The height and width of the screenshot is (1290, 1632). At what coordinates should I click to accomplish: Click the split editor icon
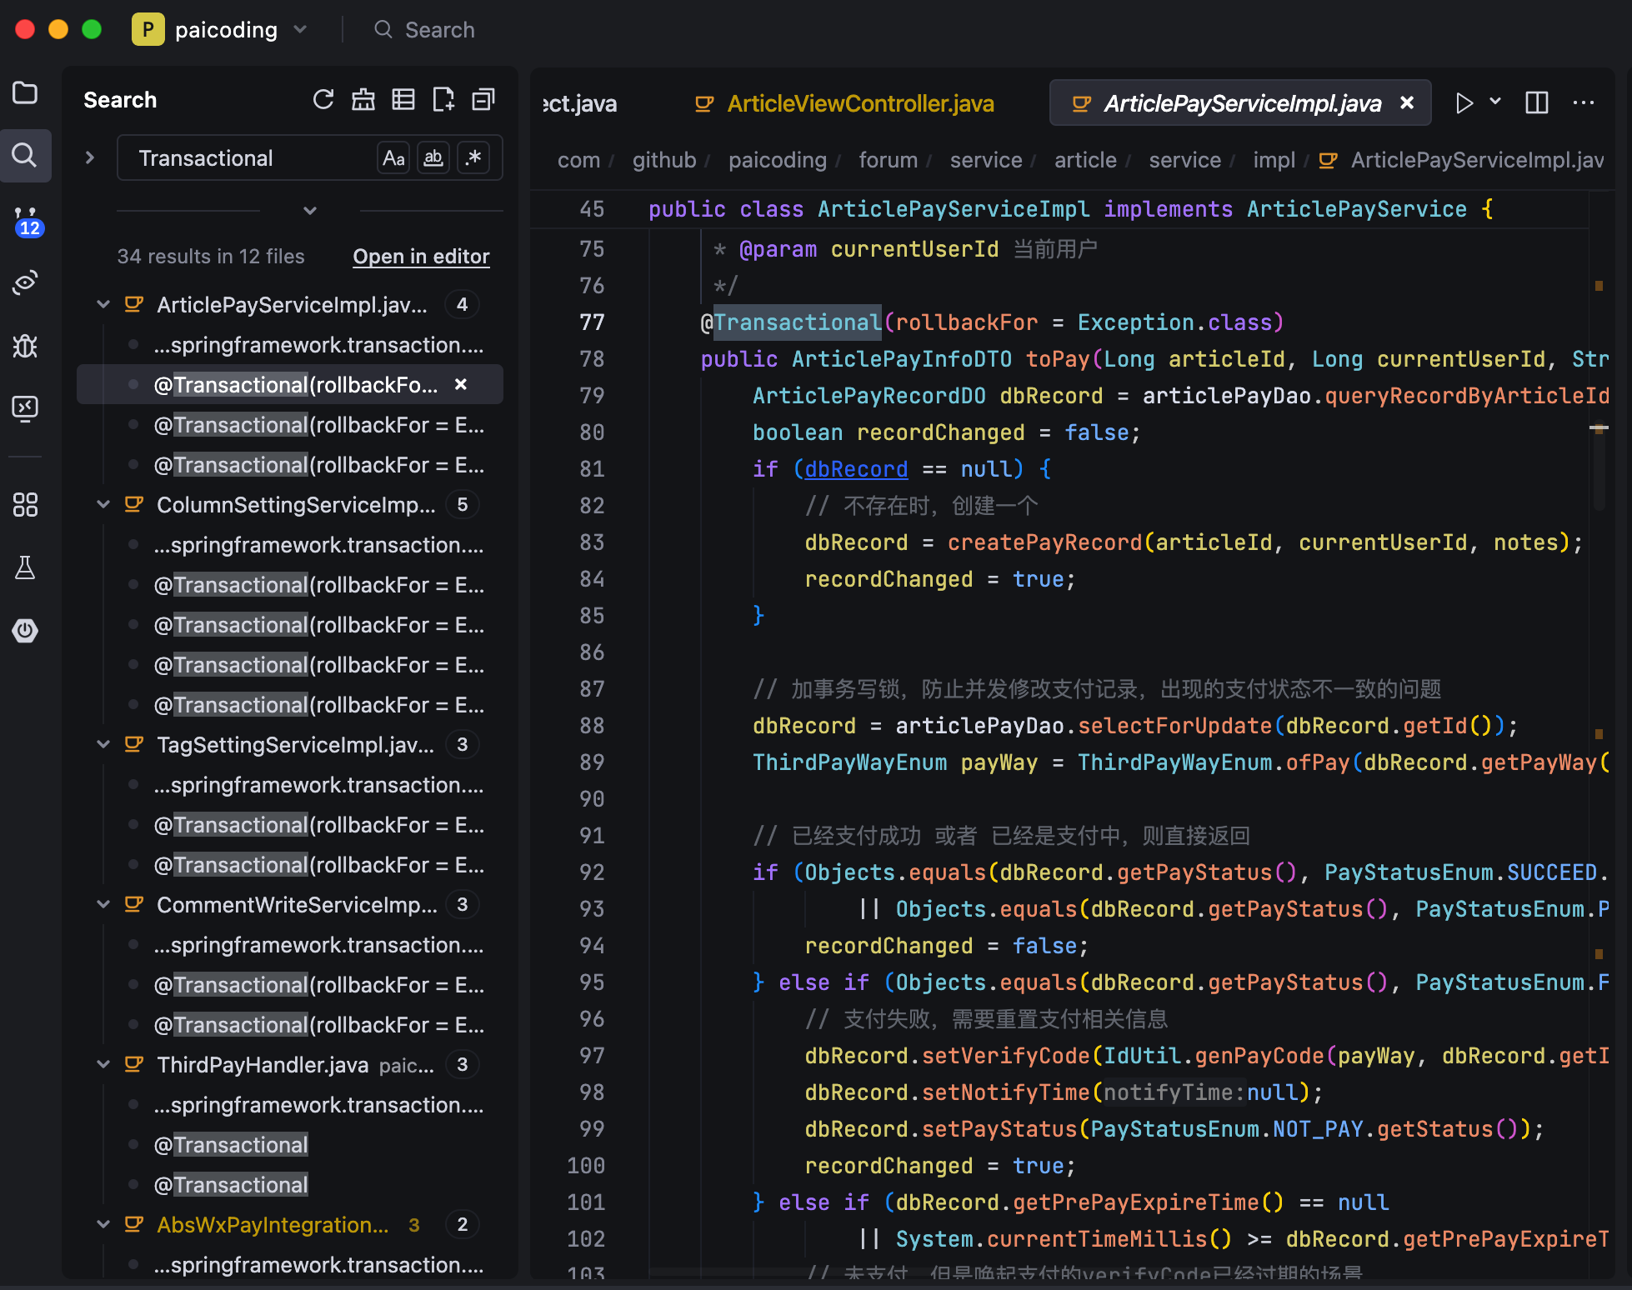pyautogui.click(x=1536, y=102)
